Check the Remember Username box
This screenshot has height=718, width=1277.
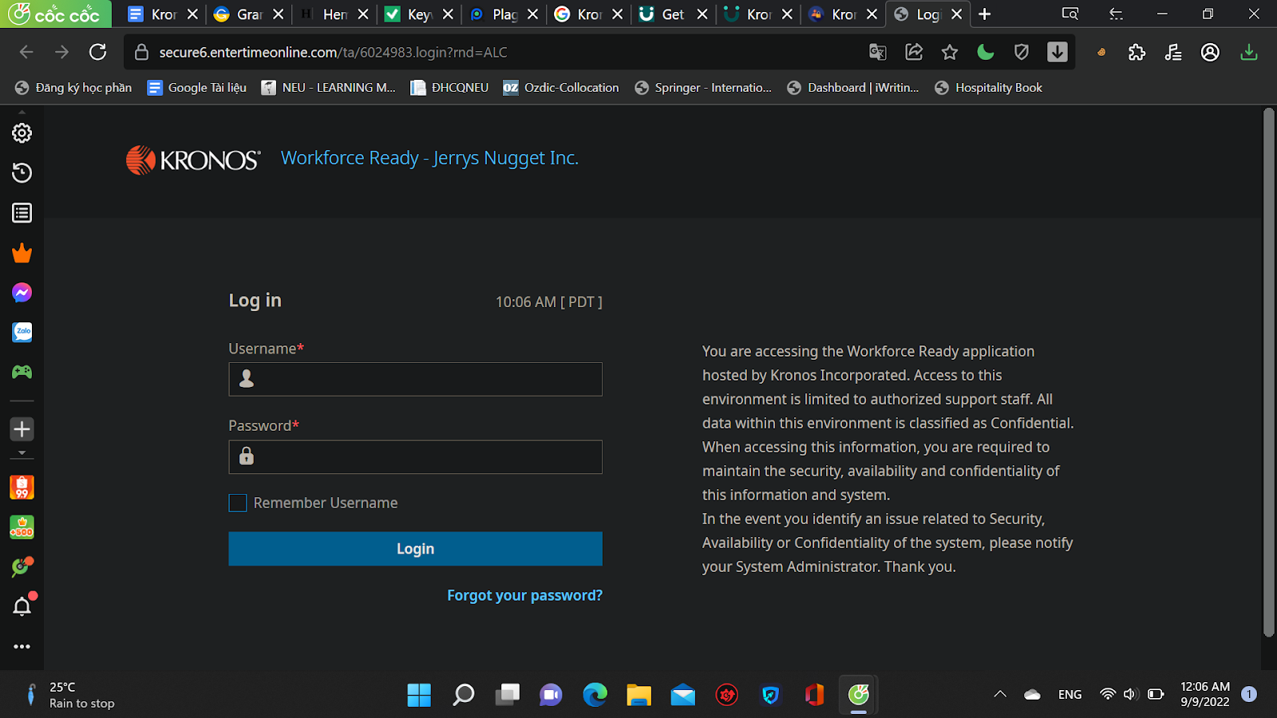coord(238,503)
